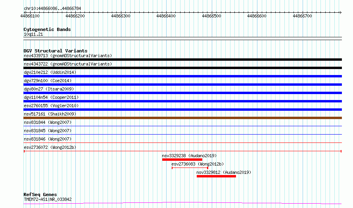
Task: Click ruler position 44866500
Action: click(212, 16)
